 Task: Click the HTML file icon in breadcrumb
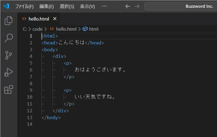pyautogui.click(x=52, y=29)
